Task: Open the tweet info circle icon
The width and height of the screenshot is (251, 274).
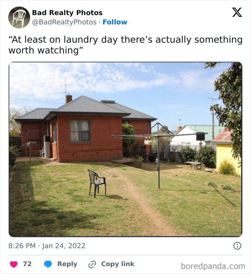Action: point(237,246)
